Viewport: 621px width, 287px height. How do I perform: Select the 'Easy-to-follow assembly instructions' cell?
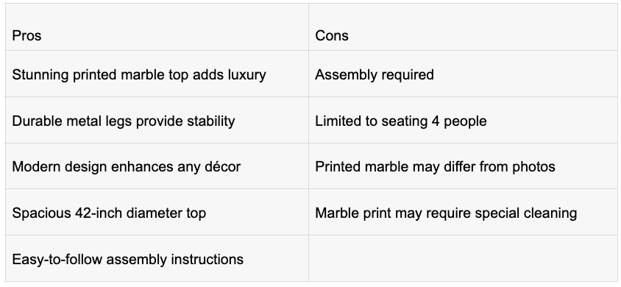coord(157,258)
